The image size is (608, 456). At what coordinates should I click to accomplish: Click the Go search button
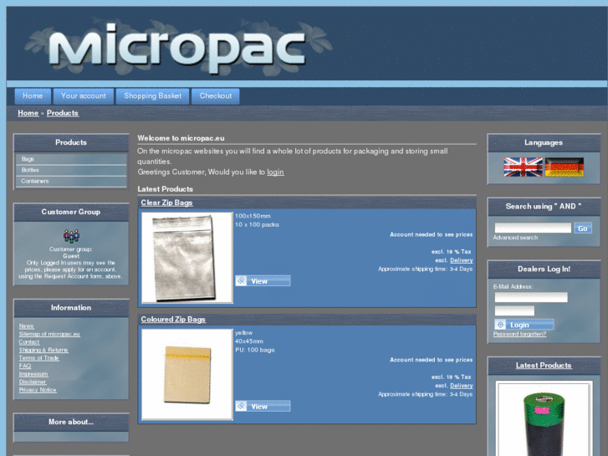tap(583, 228)
